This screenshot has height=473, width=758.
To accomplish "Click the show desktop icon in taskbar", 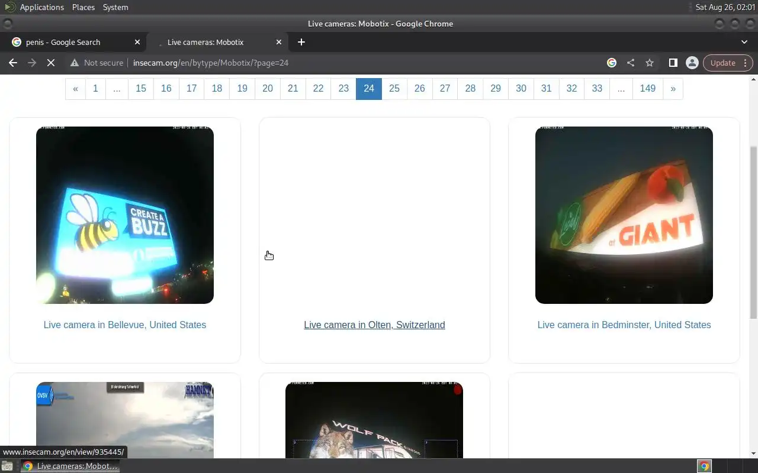I will 7,466.
